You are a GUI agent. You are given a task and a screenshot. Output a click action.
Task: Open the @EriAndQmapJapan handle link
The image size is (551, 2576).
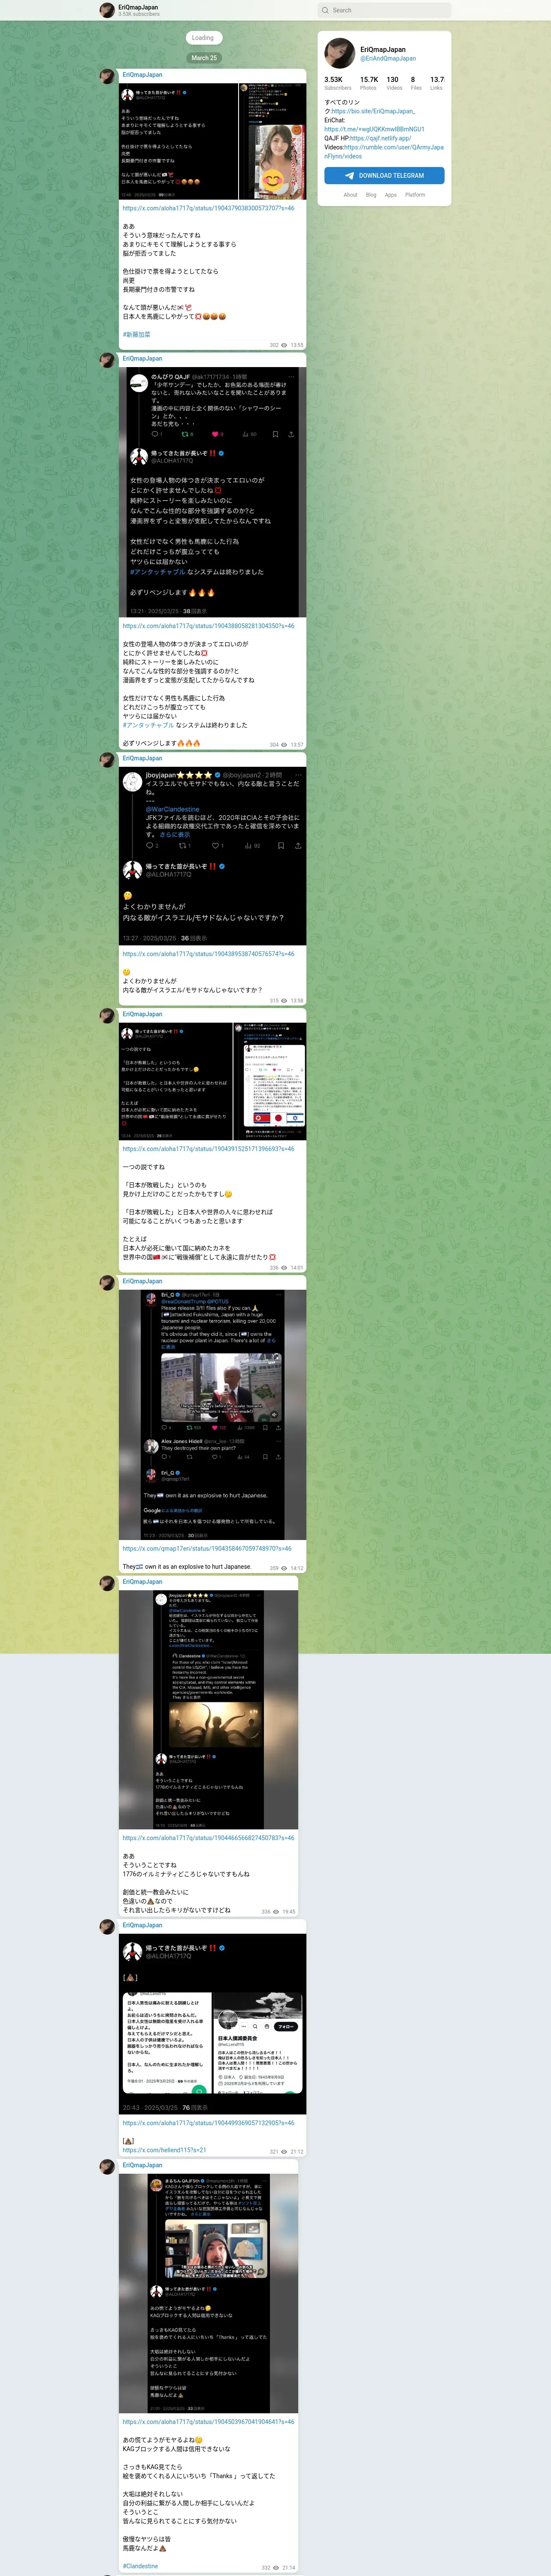388,58
